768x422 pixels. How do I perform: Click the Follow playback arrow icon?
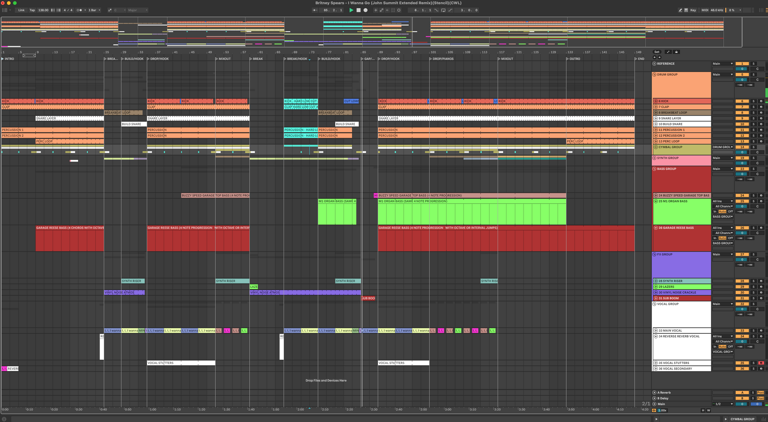click(x=315, y=10)
